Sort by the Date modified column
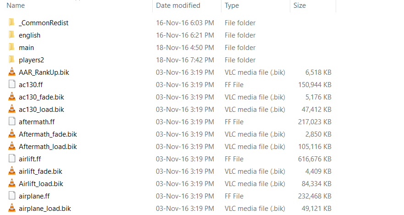 (x=178, y=6)
